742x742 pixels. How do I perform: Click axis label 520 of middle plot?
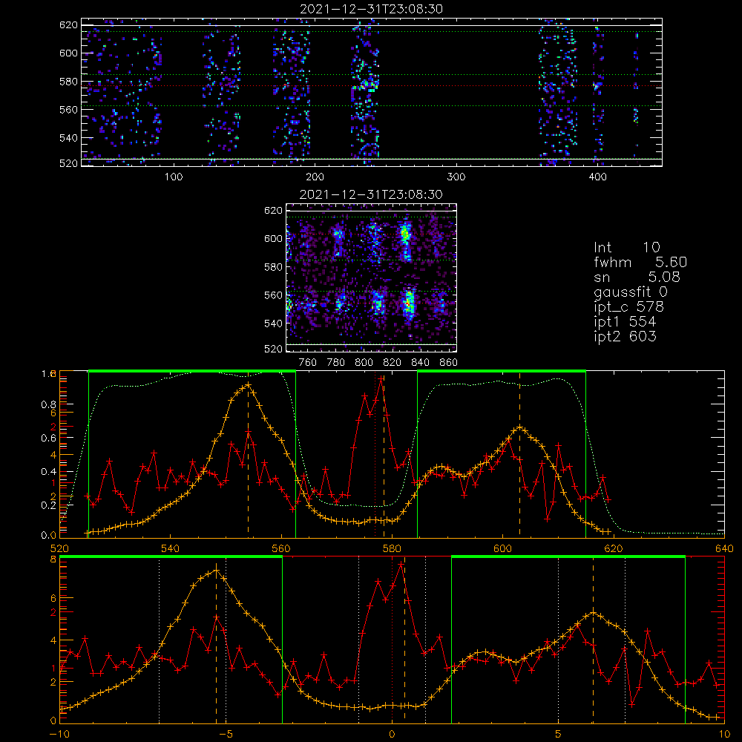coord(59,548)
